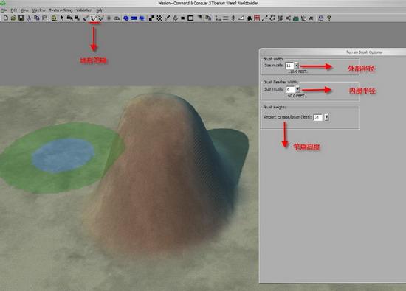Screen dimensions: 406x291
Task: Select the black-white two-square texture icon
Action: pyautogui.click(x=152, y=18)
